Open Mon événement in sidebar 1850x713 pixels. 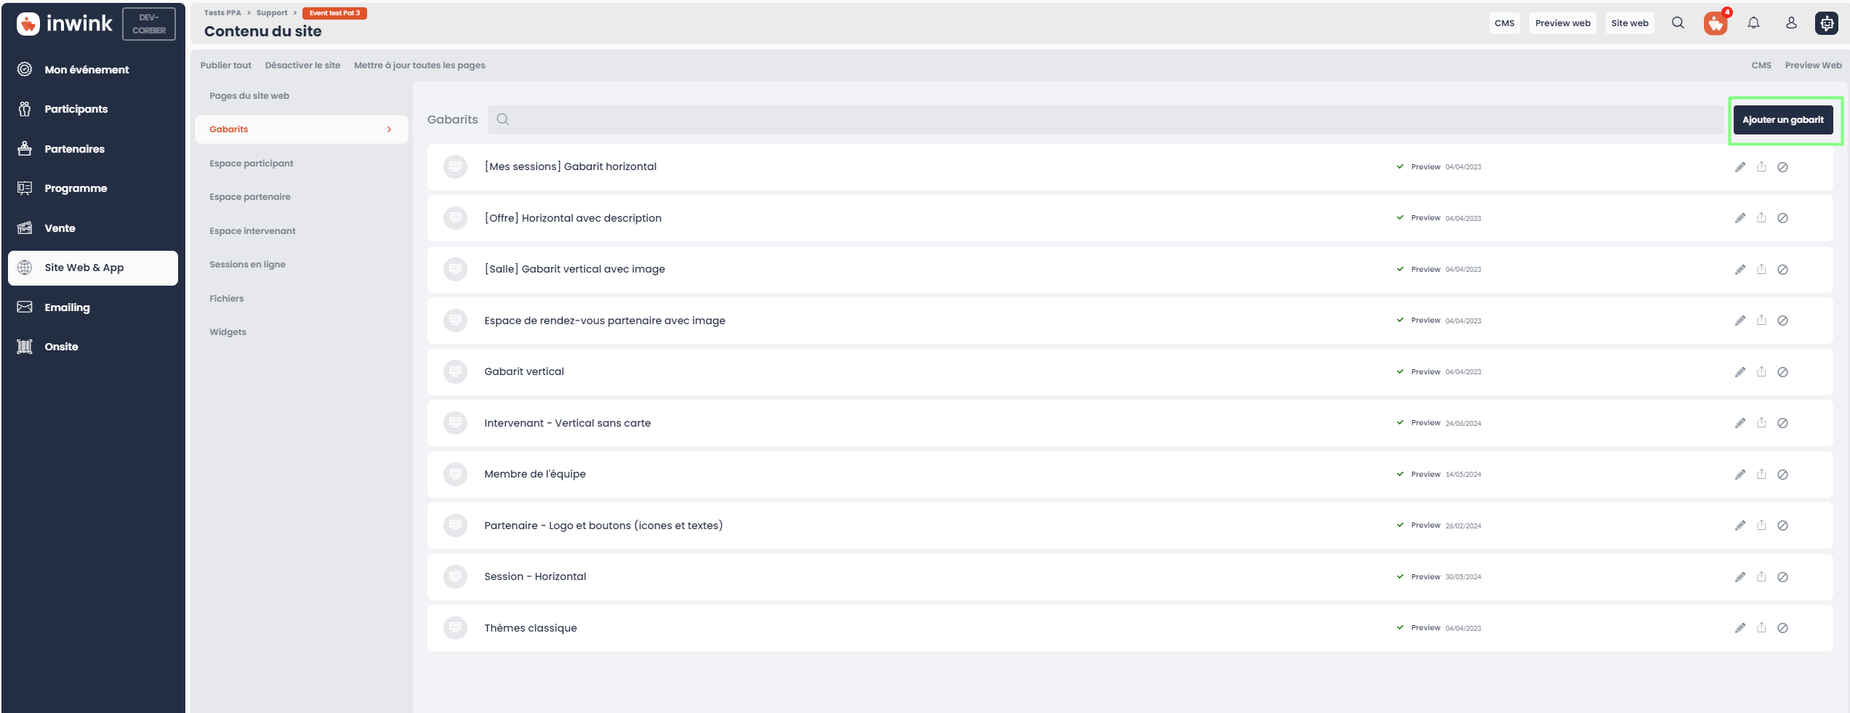pyautogui.click(x=93, y=70)
